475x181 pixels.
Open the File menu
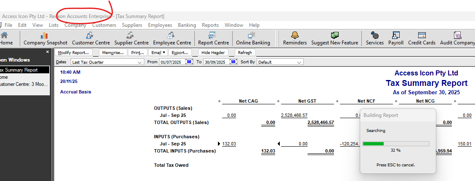point(8,25)
